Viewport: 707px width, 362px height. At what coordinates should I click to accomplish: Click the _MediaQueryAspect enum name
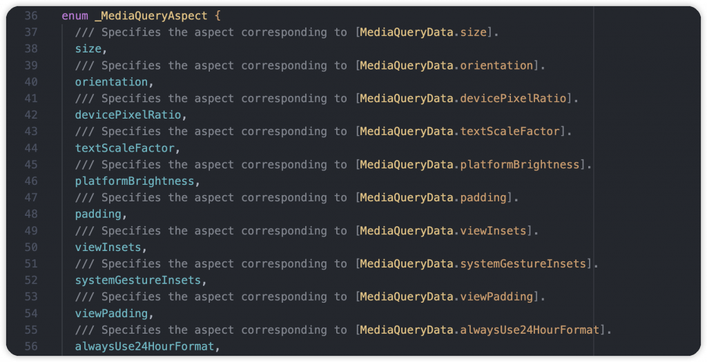pos(151,16)
